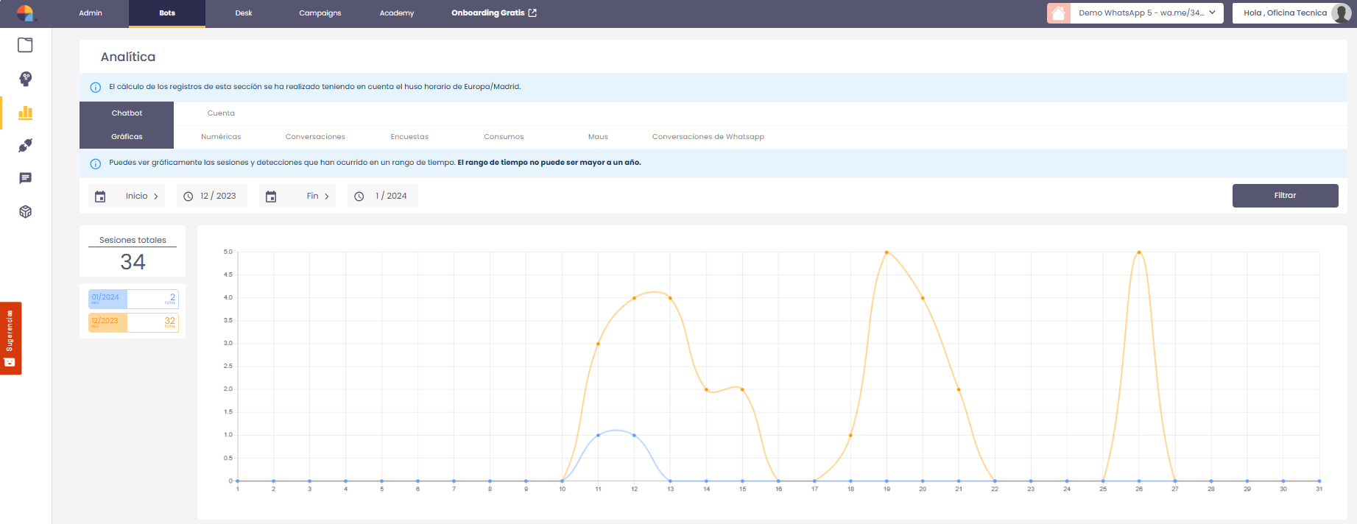Screen dimensions: 1357x524
Task: Click the orange Sugerencias side tab
Action: 10,338
